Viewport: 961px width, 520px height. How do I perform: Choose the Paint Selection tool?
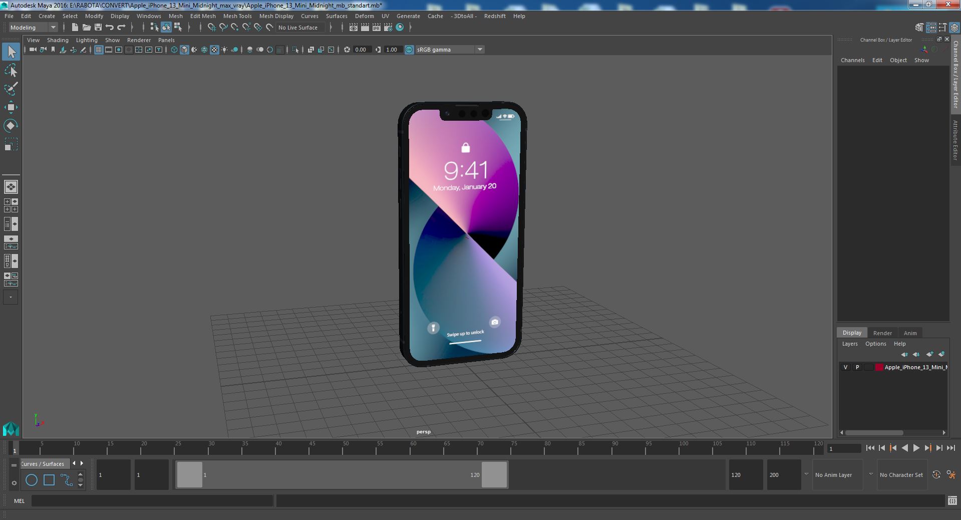pos(11,89)
